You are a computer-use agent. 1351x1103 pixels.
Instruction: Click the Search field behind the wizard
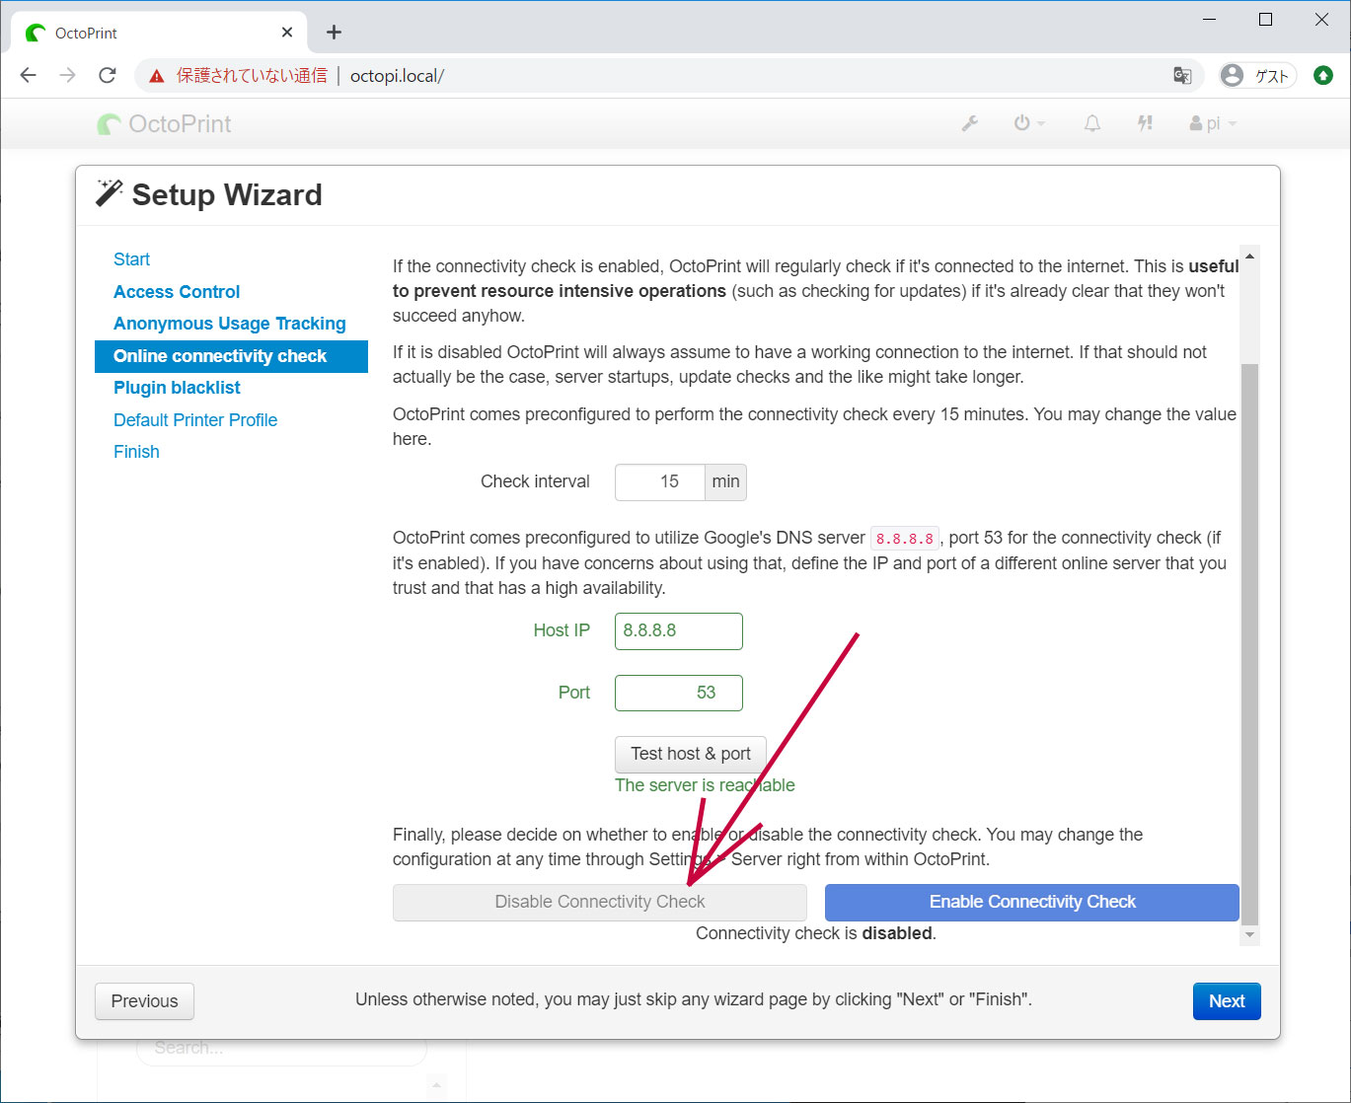[281, 1049]
